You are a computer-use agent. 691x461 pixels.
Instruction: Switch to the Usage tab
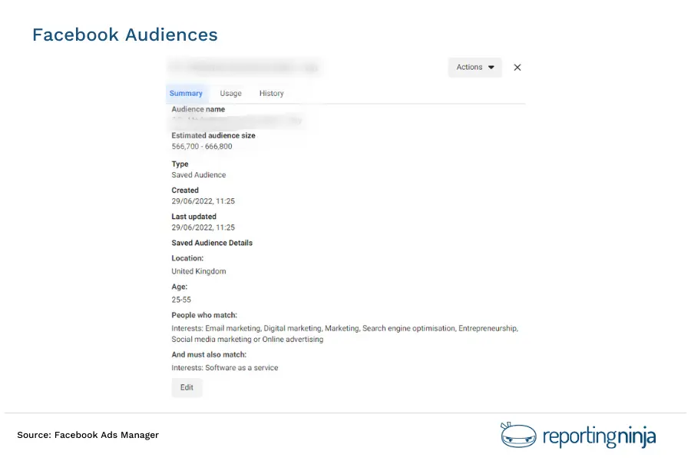[x=230, y=93]
